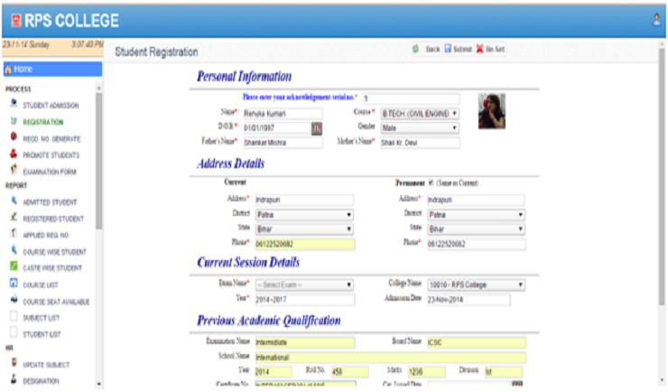The width and height of the screenshot is (668, 392).
Task: Click the Course Seat Available icon
Action: point(14,300)
